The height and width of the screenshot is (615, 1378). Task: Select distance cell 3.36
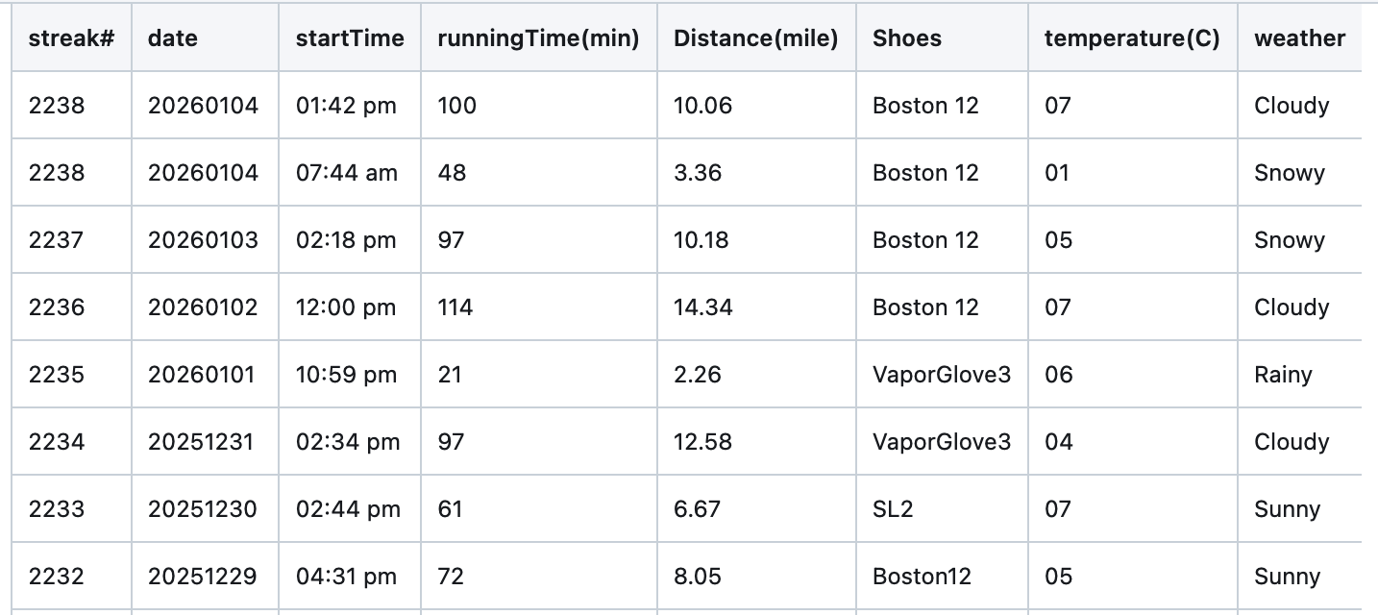(698, 173)
